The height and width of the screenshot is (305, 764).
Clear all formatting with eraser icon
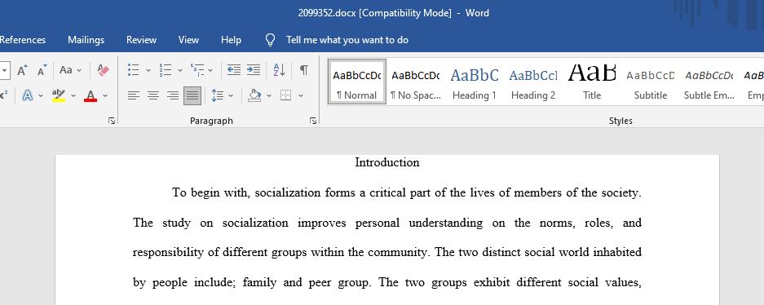(x=103, y=70)
